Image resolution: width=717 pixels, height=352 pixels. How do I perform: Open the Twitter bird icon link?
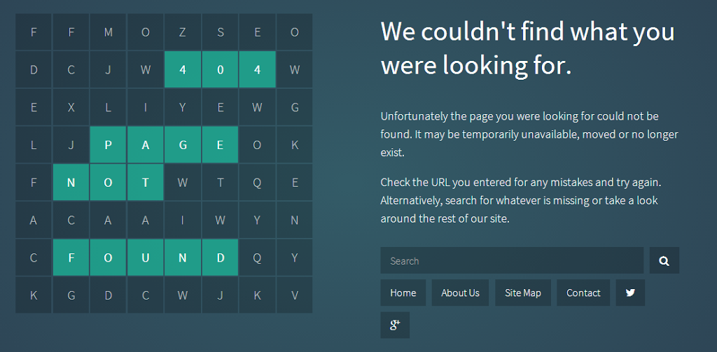630,293
